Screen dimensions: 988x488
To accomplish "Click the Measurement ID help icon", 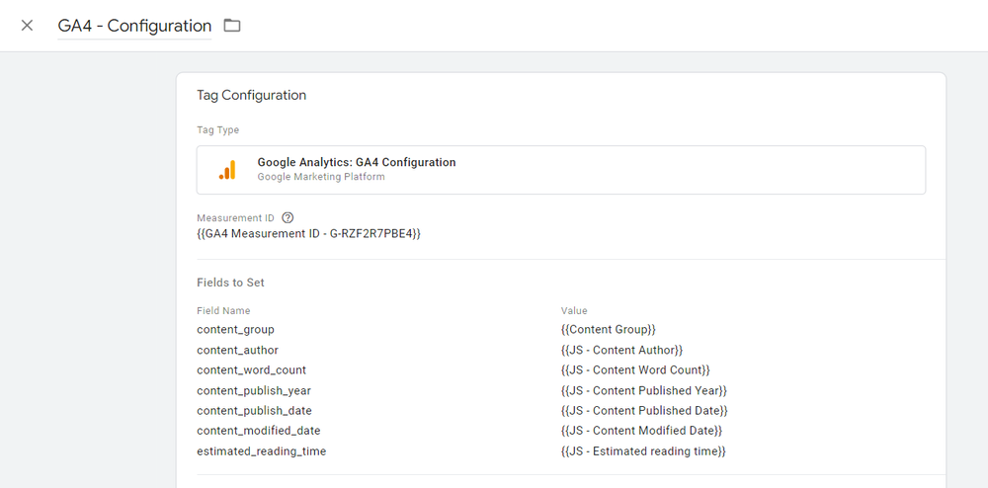I will [288, 218].
